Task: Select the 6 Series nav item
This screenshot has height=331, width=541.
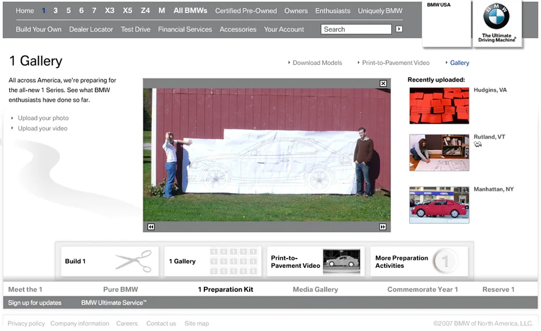Action: point(81,11)
